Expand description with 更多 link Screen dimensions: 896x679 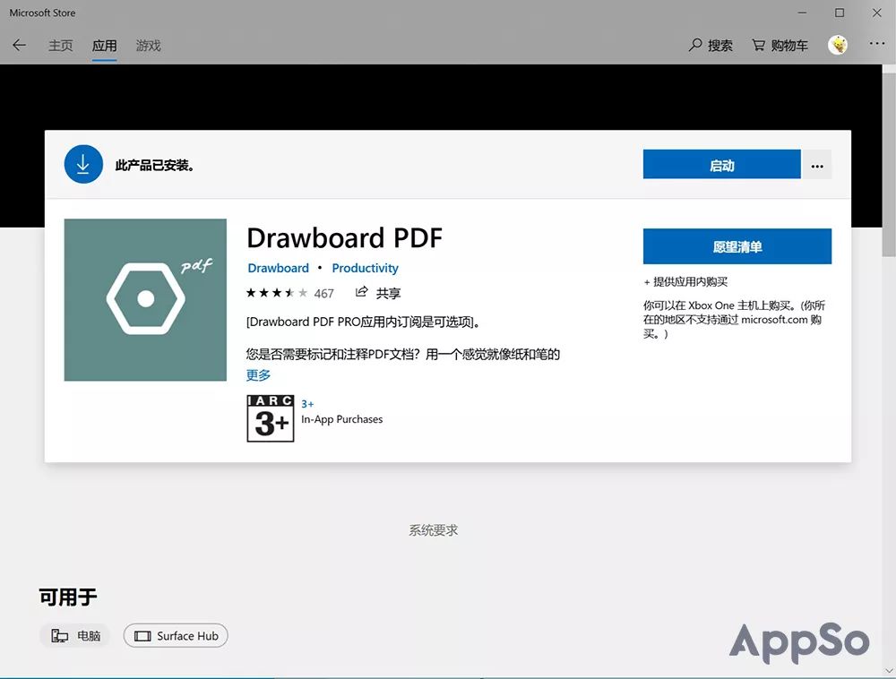[x=258, y=375]
